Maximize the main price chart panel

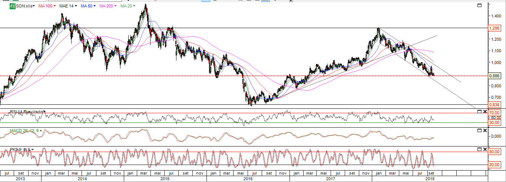coord(479,6)
